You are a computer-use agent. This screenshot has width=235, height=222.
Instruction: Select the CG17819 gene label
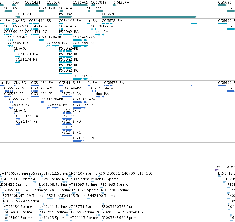click(x=99, y=2)
